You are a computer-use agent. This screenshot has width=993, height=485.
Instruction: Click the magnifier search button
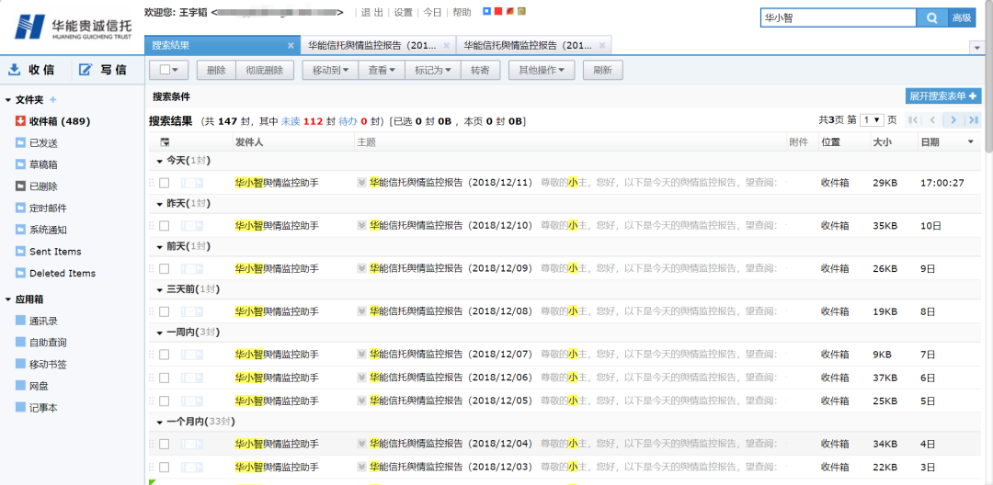point(931,17)
